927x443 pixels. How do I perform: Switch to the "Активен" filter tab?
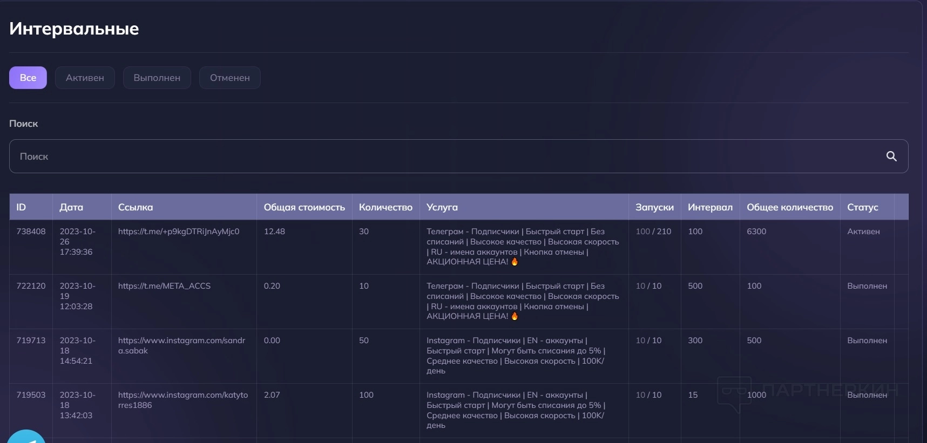point(85,78)
